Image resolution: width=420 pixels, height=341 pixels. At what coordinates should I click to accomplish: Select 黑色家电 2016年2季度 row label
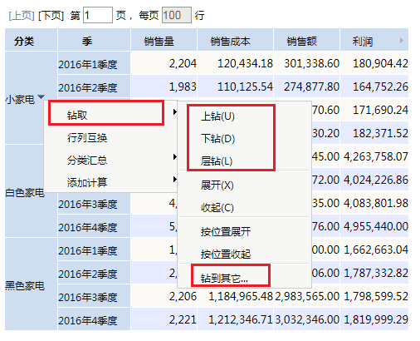(x=94, y=273)
